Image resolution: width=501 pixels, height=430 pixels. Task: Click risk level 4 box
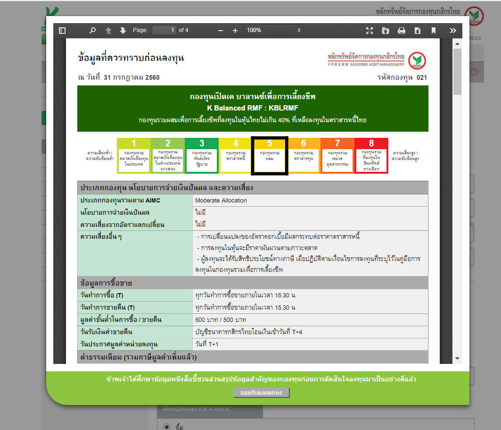[236, 156]
